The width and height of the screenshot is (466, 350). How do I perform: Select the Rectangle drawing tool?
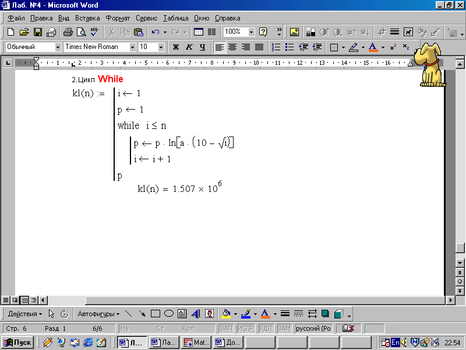pos(156,314)
